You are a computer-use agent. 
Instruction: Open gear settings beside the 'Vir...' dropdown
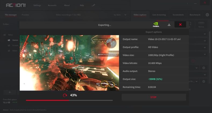[204, 81]
